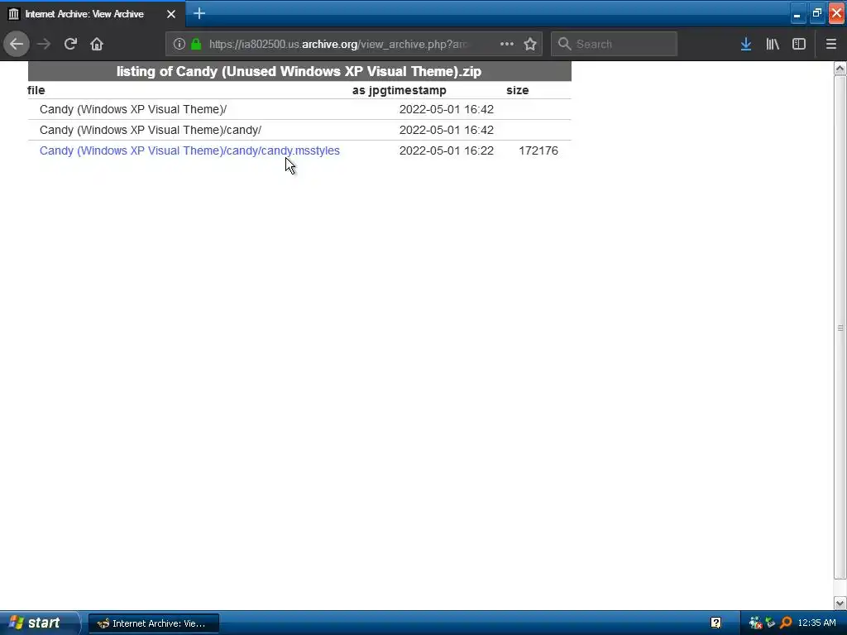Click the network connection tray icon with red X
This screenshot has height=635, width=847.
pos(755,623)
